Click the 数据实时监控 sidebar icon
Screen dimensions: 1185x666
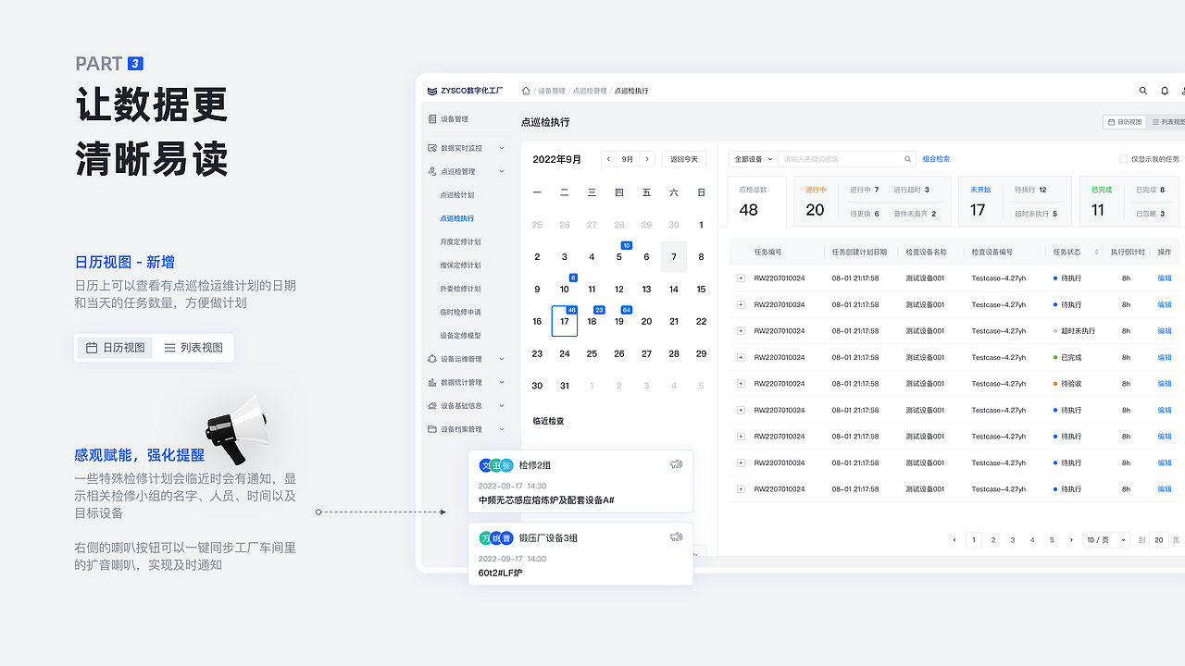[x=432, y=148]
